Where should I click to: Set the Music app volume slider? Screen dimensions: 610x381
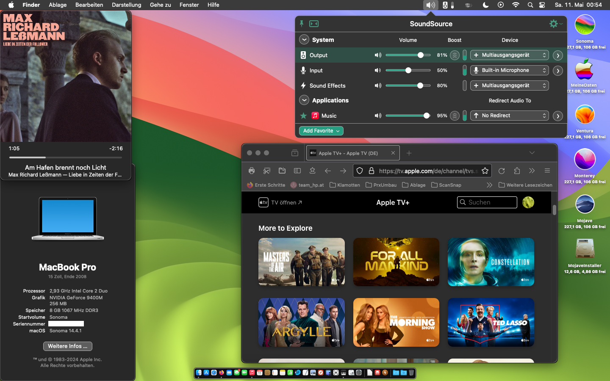pos(408,116)
